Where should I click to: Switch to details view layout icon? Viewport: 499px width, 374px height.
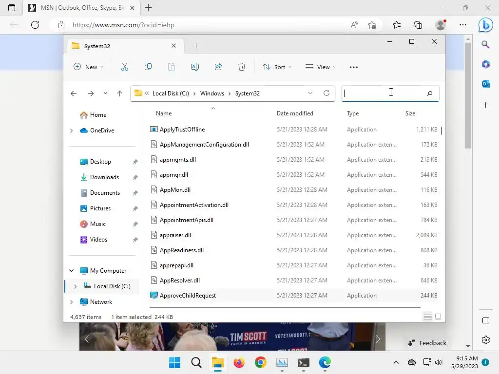point(428,317)
